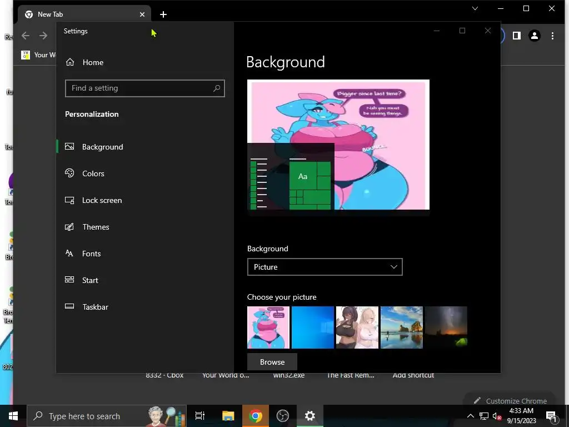The height and width of the screenshot is (427, 569).
Task: Open the Windows Start menu
Action: 13,416
